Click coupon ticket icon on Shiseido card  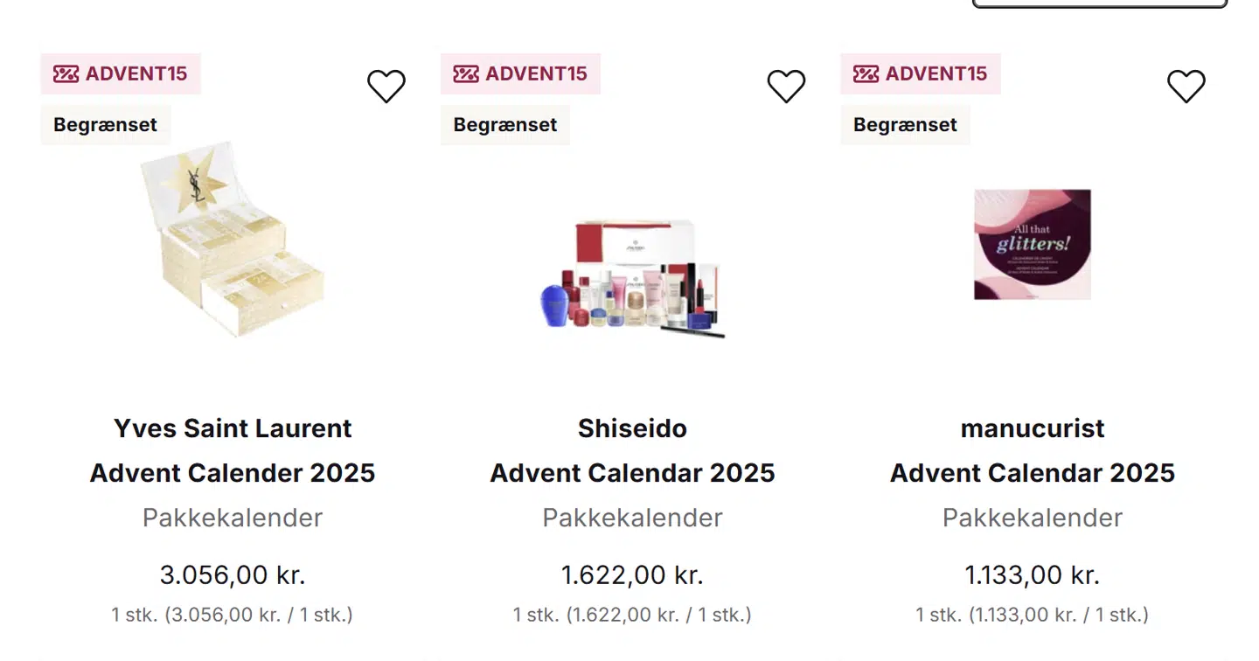point(466,73)
